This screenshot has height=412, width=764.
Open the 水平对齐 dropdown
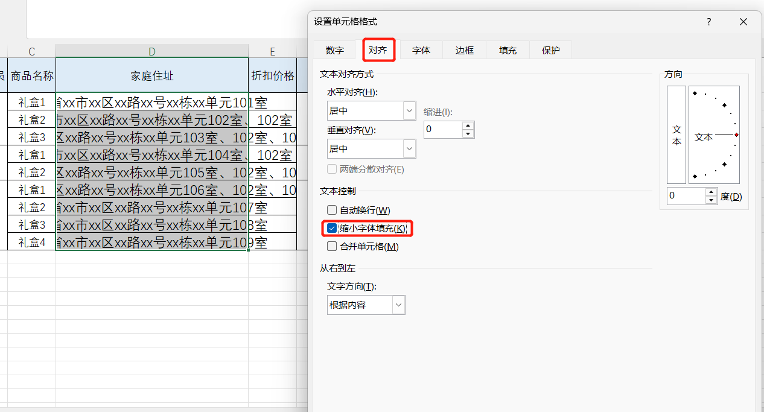pos(410,110)
